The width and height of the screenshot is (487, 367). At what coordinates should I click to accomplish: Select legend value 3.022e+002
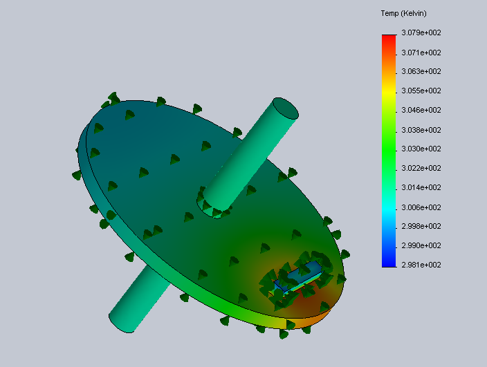421,168
